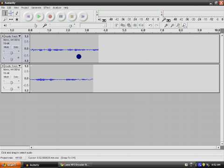The image size is (224, 168).
Task: Open the Analyze menu
Action: point(57,7)
